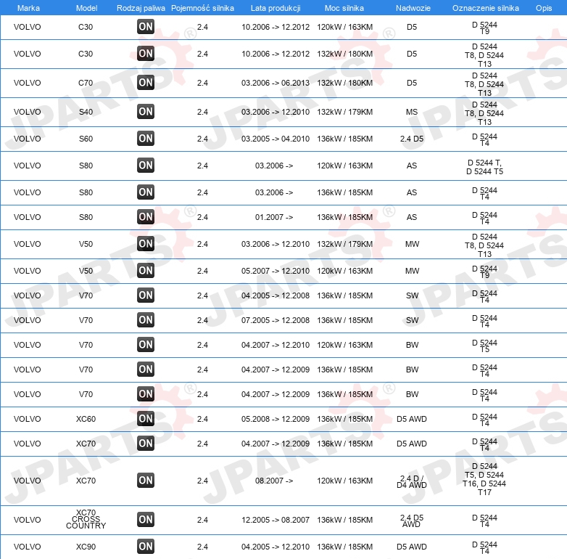Click the ON fuel icon in the S60 row
Viewport: 567px width, 559px height.
pyautogui.click(x=146, y=139)
